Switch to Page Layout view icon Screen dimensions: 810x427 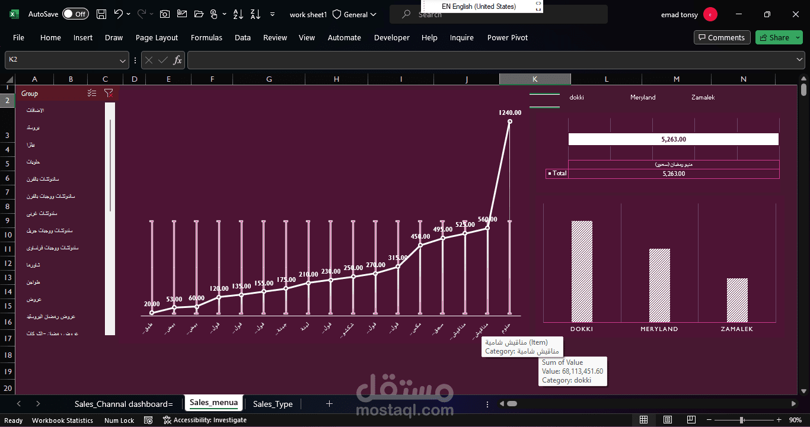click(x=668, y=420)
